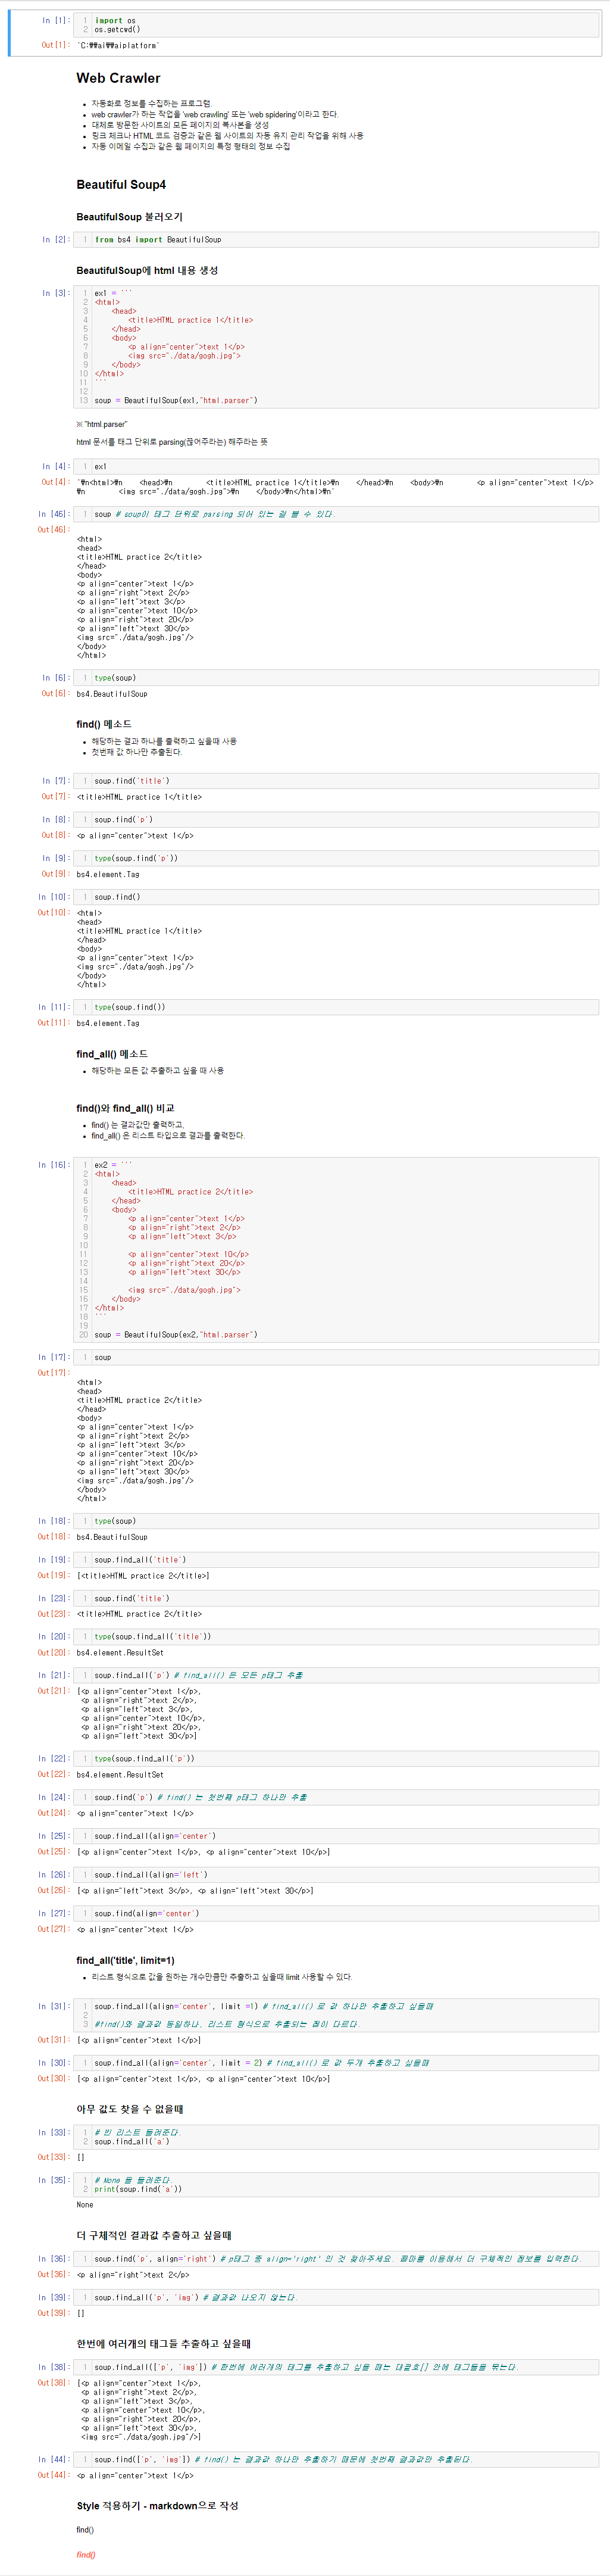
Task: Click the "find_all('title', limit=1)" heading
Action: coord(125,1961)
